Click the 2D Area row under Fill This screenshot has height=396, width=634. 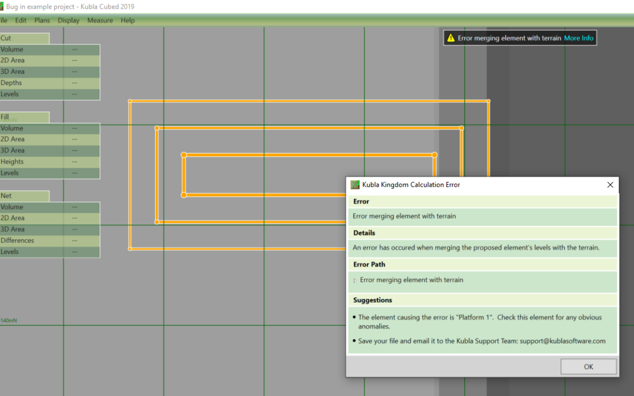[50, 140]
